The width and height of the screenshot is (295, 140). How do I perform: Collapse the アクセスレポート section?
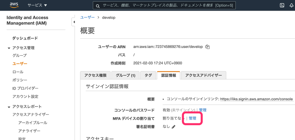coord(9,107)
